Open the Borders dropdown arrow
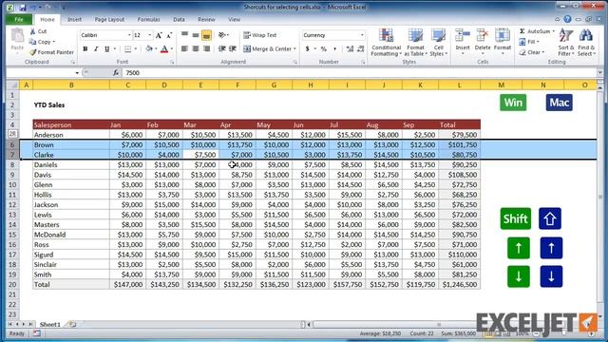Viewport: 608px width, 342px height. 136,48
